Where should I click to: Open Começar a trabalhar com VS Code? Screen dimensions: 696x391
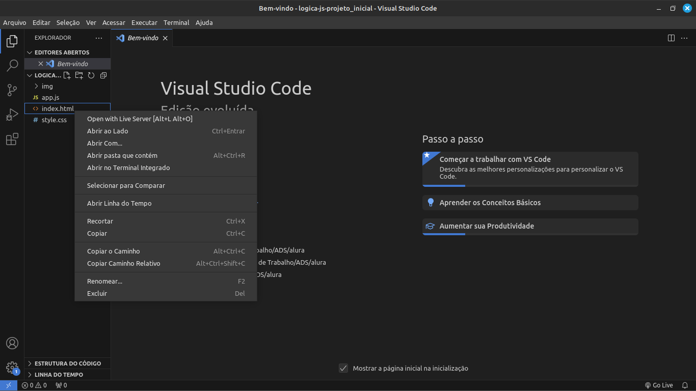530,169
